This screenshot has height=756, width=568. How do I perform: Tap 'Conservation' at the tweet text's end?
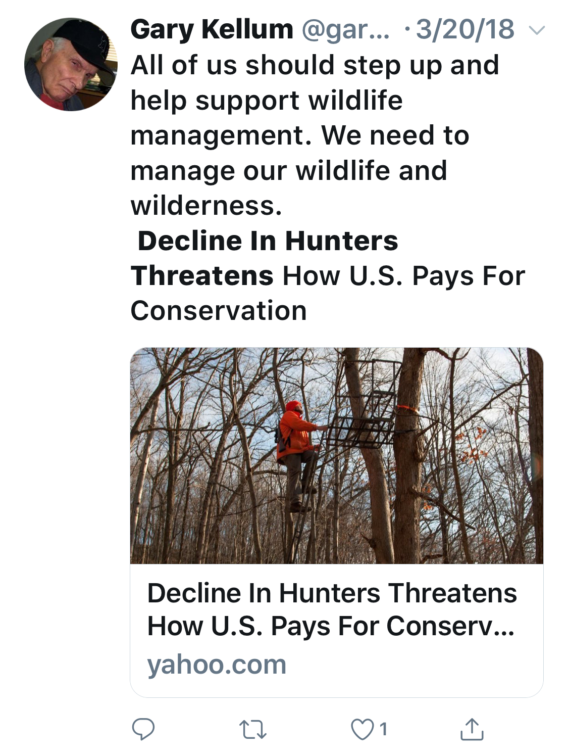219,310
